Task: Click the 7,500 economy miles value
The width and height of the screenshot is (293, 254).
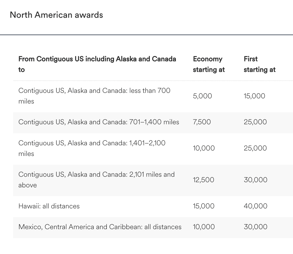Action: click(x=202, y=122)
